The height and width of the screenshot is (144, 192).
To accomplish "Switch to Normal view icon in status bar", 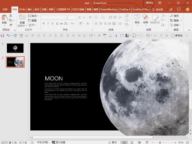I will pyautogui.click(x=124, y=142).
